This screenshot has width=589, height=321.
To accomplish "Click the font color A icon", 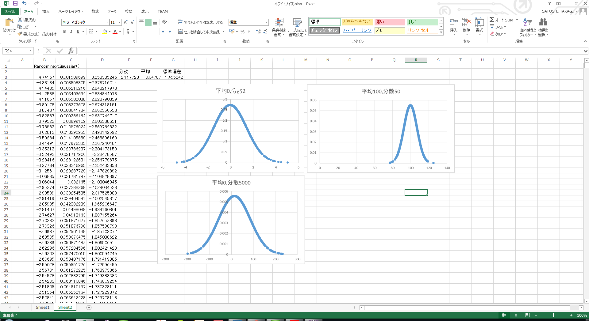I will (x=115, y=32).
